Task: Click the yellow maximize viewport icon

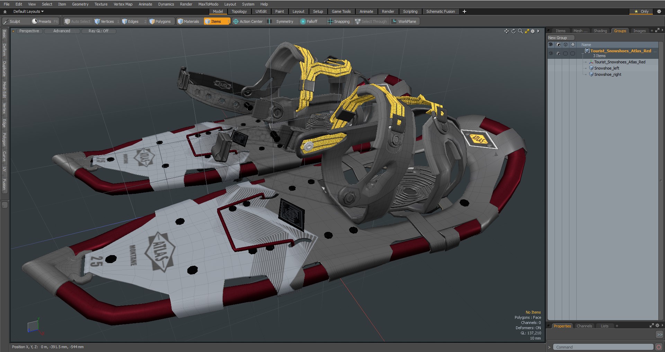Action: point(527,31)
